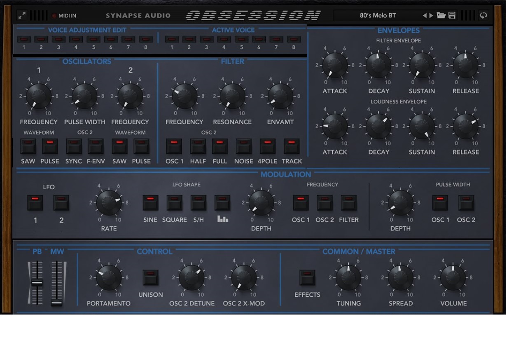Toggle oscillator 1 PULSE waveform

tap(50, 146)
